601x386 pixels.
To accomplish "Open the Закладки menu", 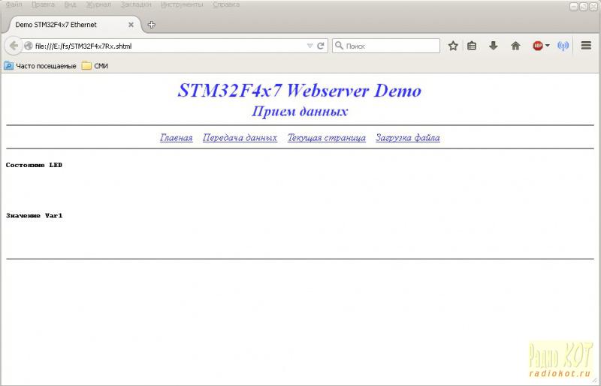I will pyautogui.click(x=137, y=4).
